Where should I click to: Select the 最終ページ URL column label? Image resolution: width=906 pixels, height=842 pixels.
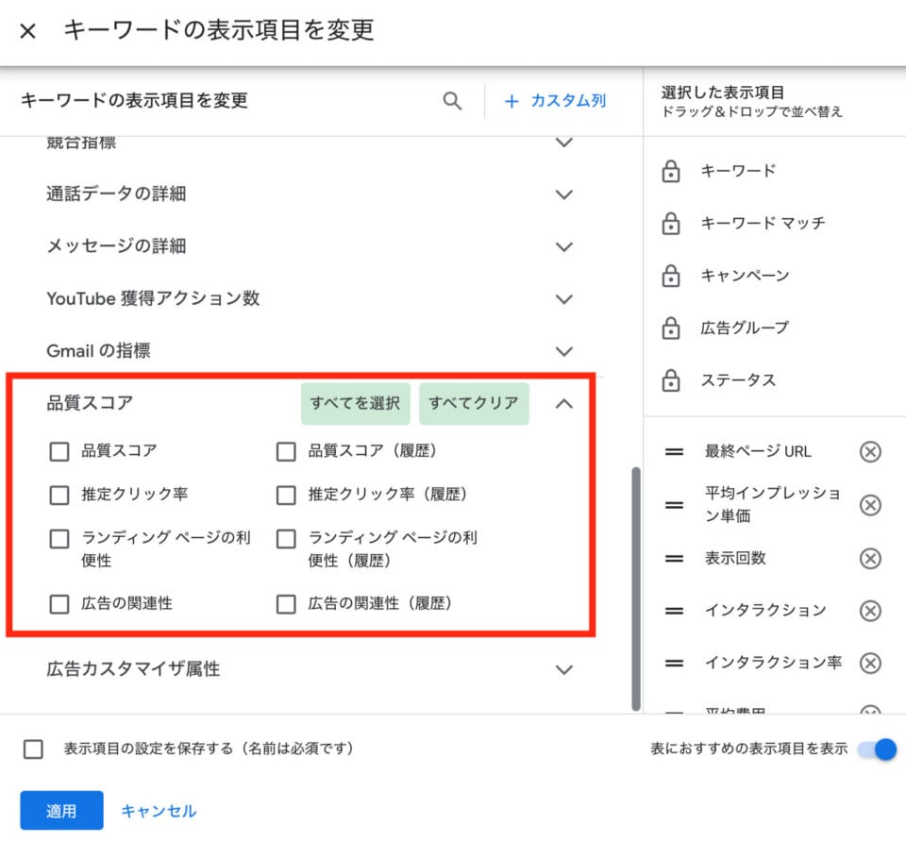(758, 451)
